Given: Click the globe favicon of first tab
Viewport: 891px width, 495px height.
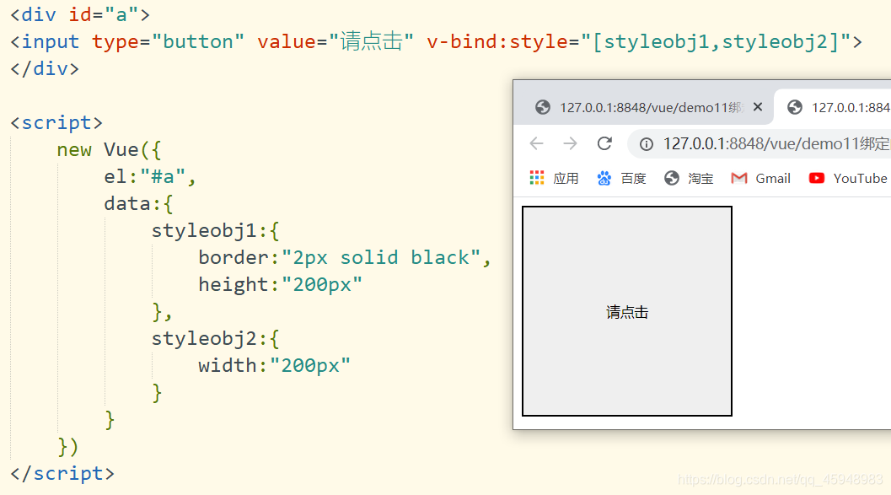Looking at the screenshot, I should 543,107.
